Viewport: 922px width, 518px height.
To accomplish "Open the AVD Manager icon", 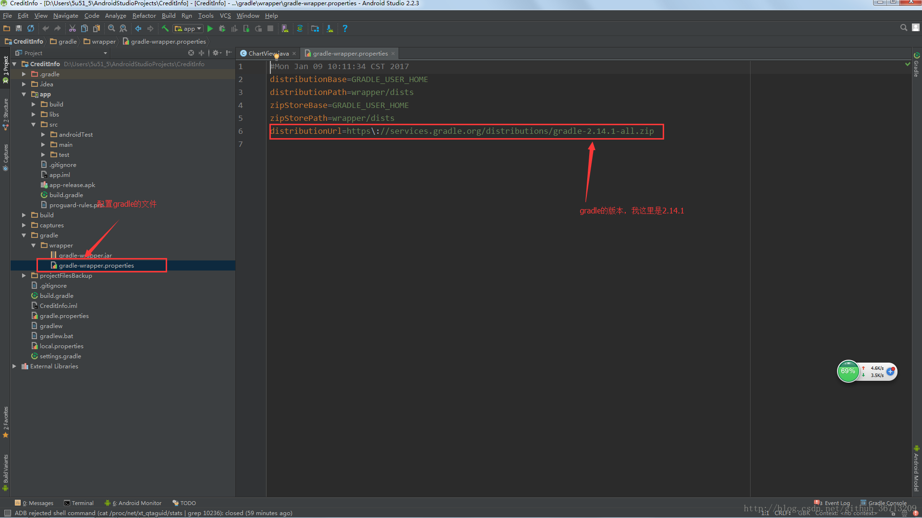I will 285,29.
